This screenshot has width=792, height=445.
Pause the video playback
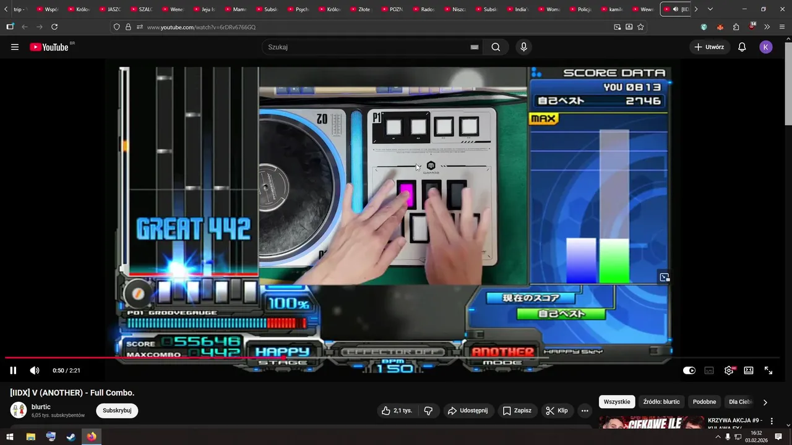pyautogui.click(x=13, y=370)
